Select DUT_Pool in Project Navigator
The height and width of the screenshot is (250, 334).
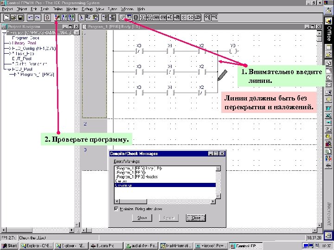pyautogui.click(x=22, y=59)
